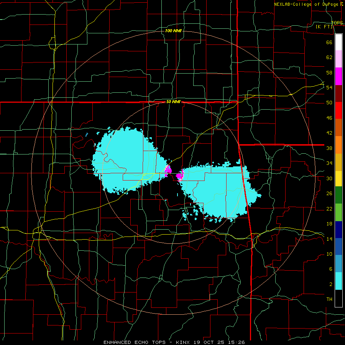Click the steel blue swatch near 6
This screenshot has height=345, width=345.
click(338, 264)
